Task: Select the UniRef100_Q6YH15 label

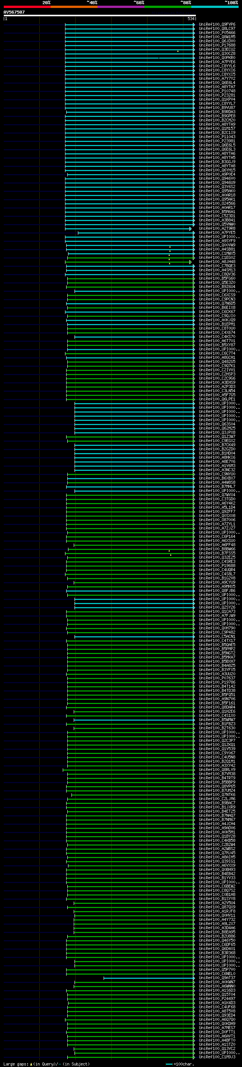Action: 217,170
